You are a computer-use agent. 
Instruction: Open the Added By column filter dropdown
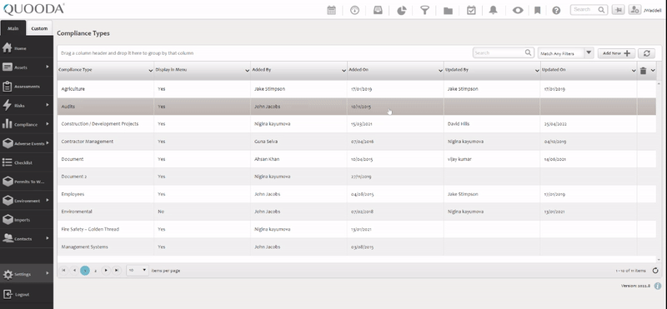344,71
